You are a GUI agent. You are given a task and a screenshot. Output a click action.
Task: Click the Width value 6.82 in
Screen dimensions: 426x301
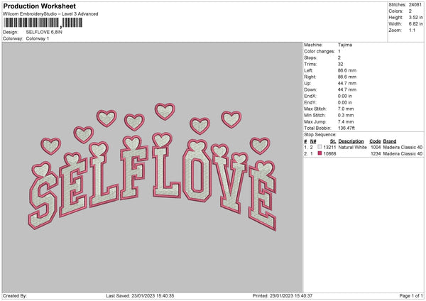coord(415,24)
